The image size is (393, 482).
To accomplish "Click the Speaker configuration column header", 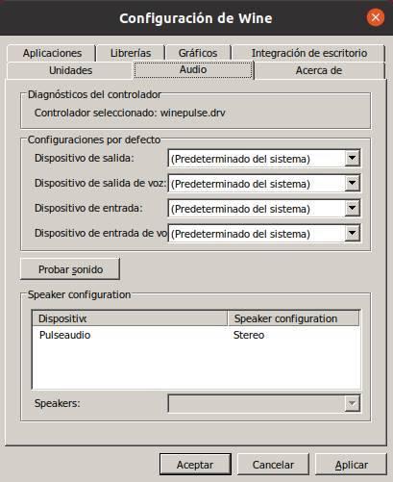I will click(x=294, y=318).
